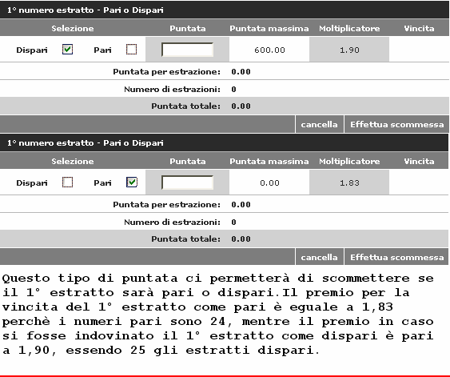The width and height of the screenshot is (450, 377).
Task: Click cancella in the first betting panel
Action: tap(320, 124)
